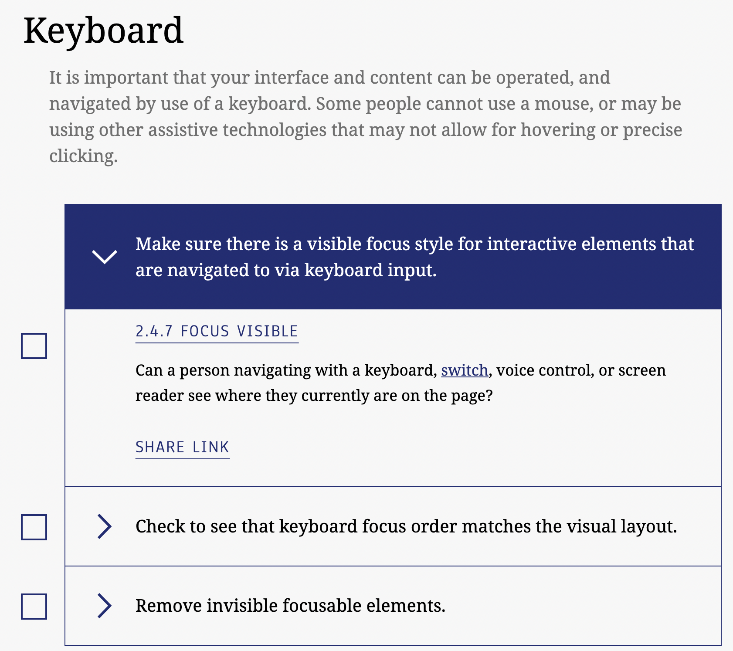Viewport: 733px width, 651px height.
Task: Click the question line ending "on the page?"
Action: (x=314, y=396)
